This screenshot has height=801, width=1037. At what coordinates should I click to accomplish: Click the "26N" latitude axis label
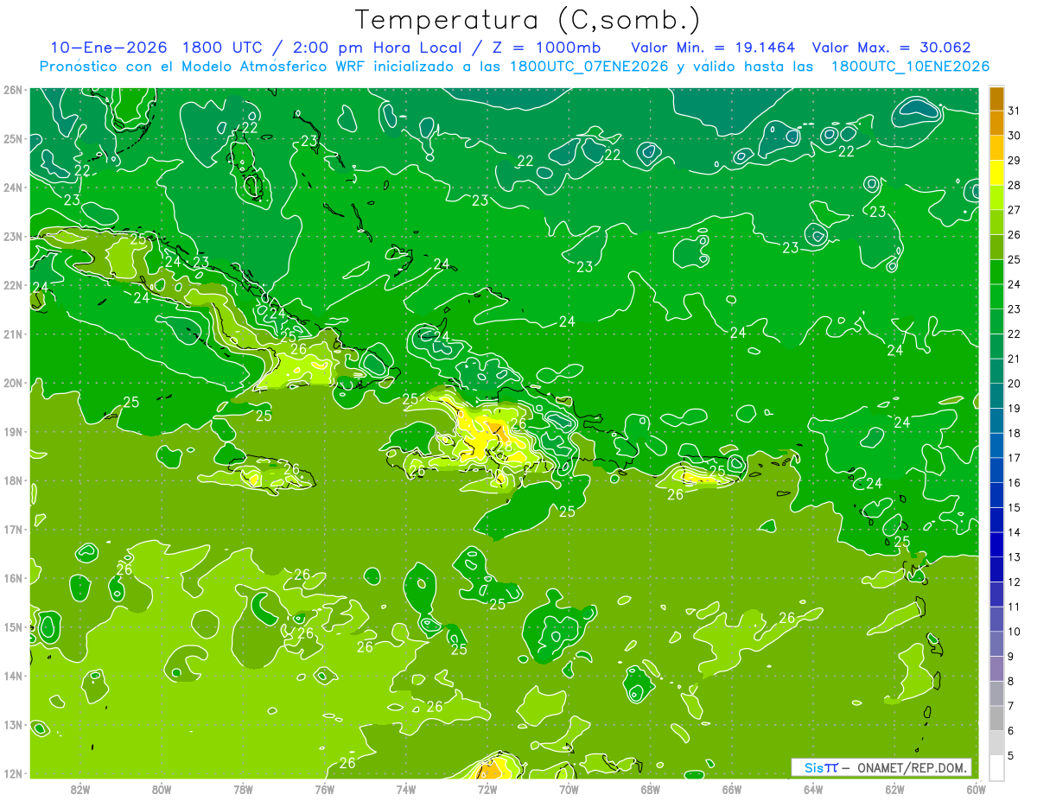point(12,90)
